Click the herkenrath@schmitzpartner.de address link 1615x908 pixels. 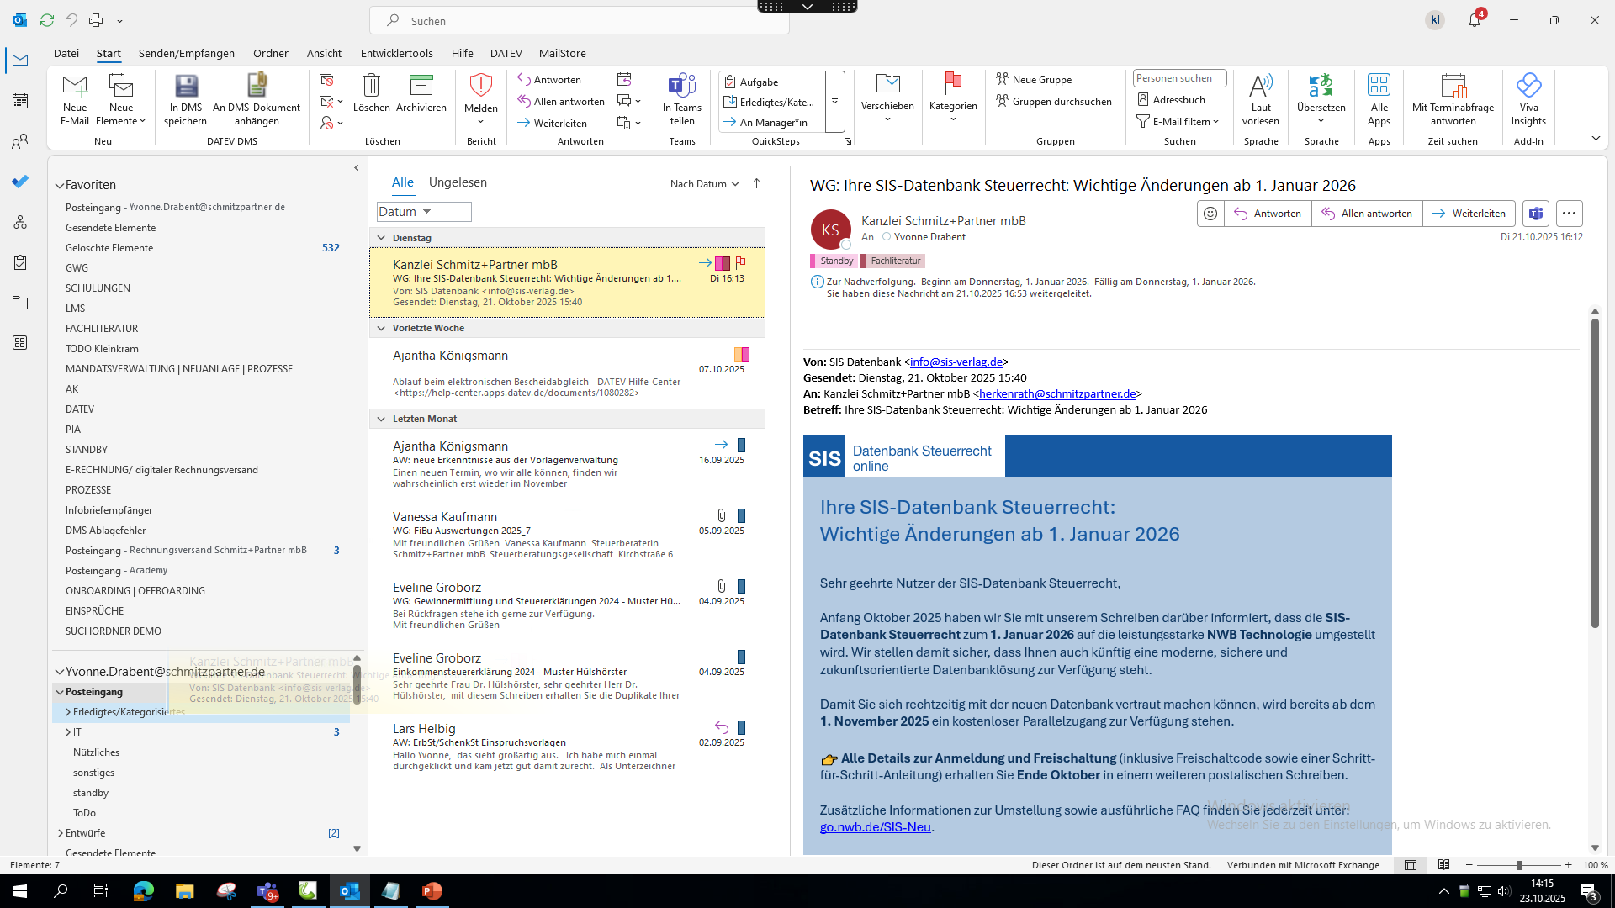coord(1057,394)
